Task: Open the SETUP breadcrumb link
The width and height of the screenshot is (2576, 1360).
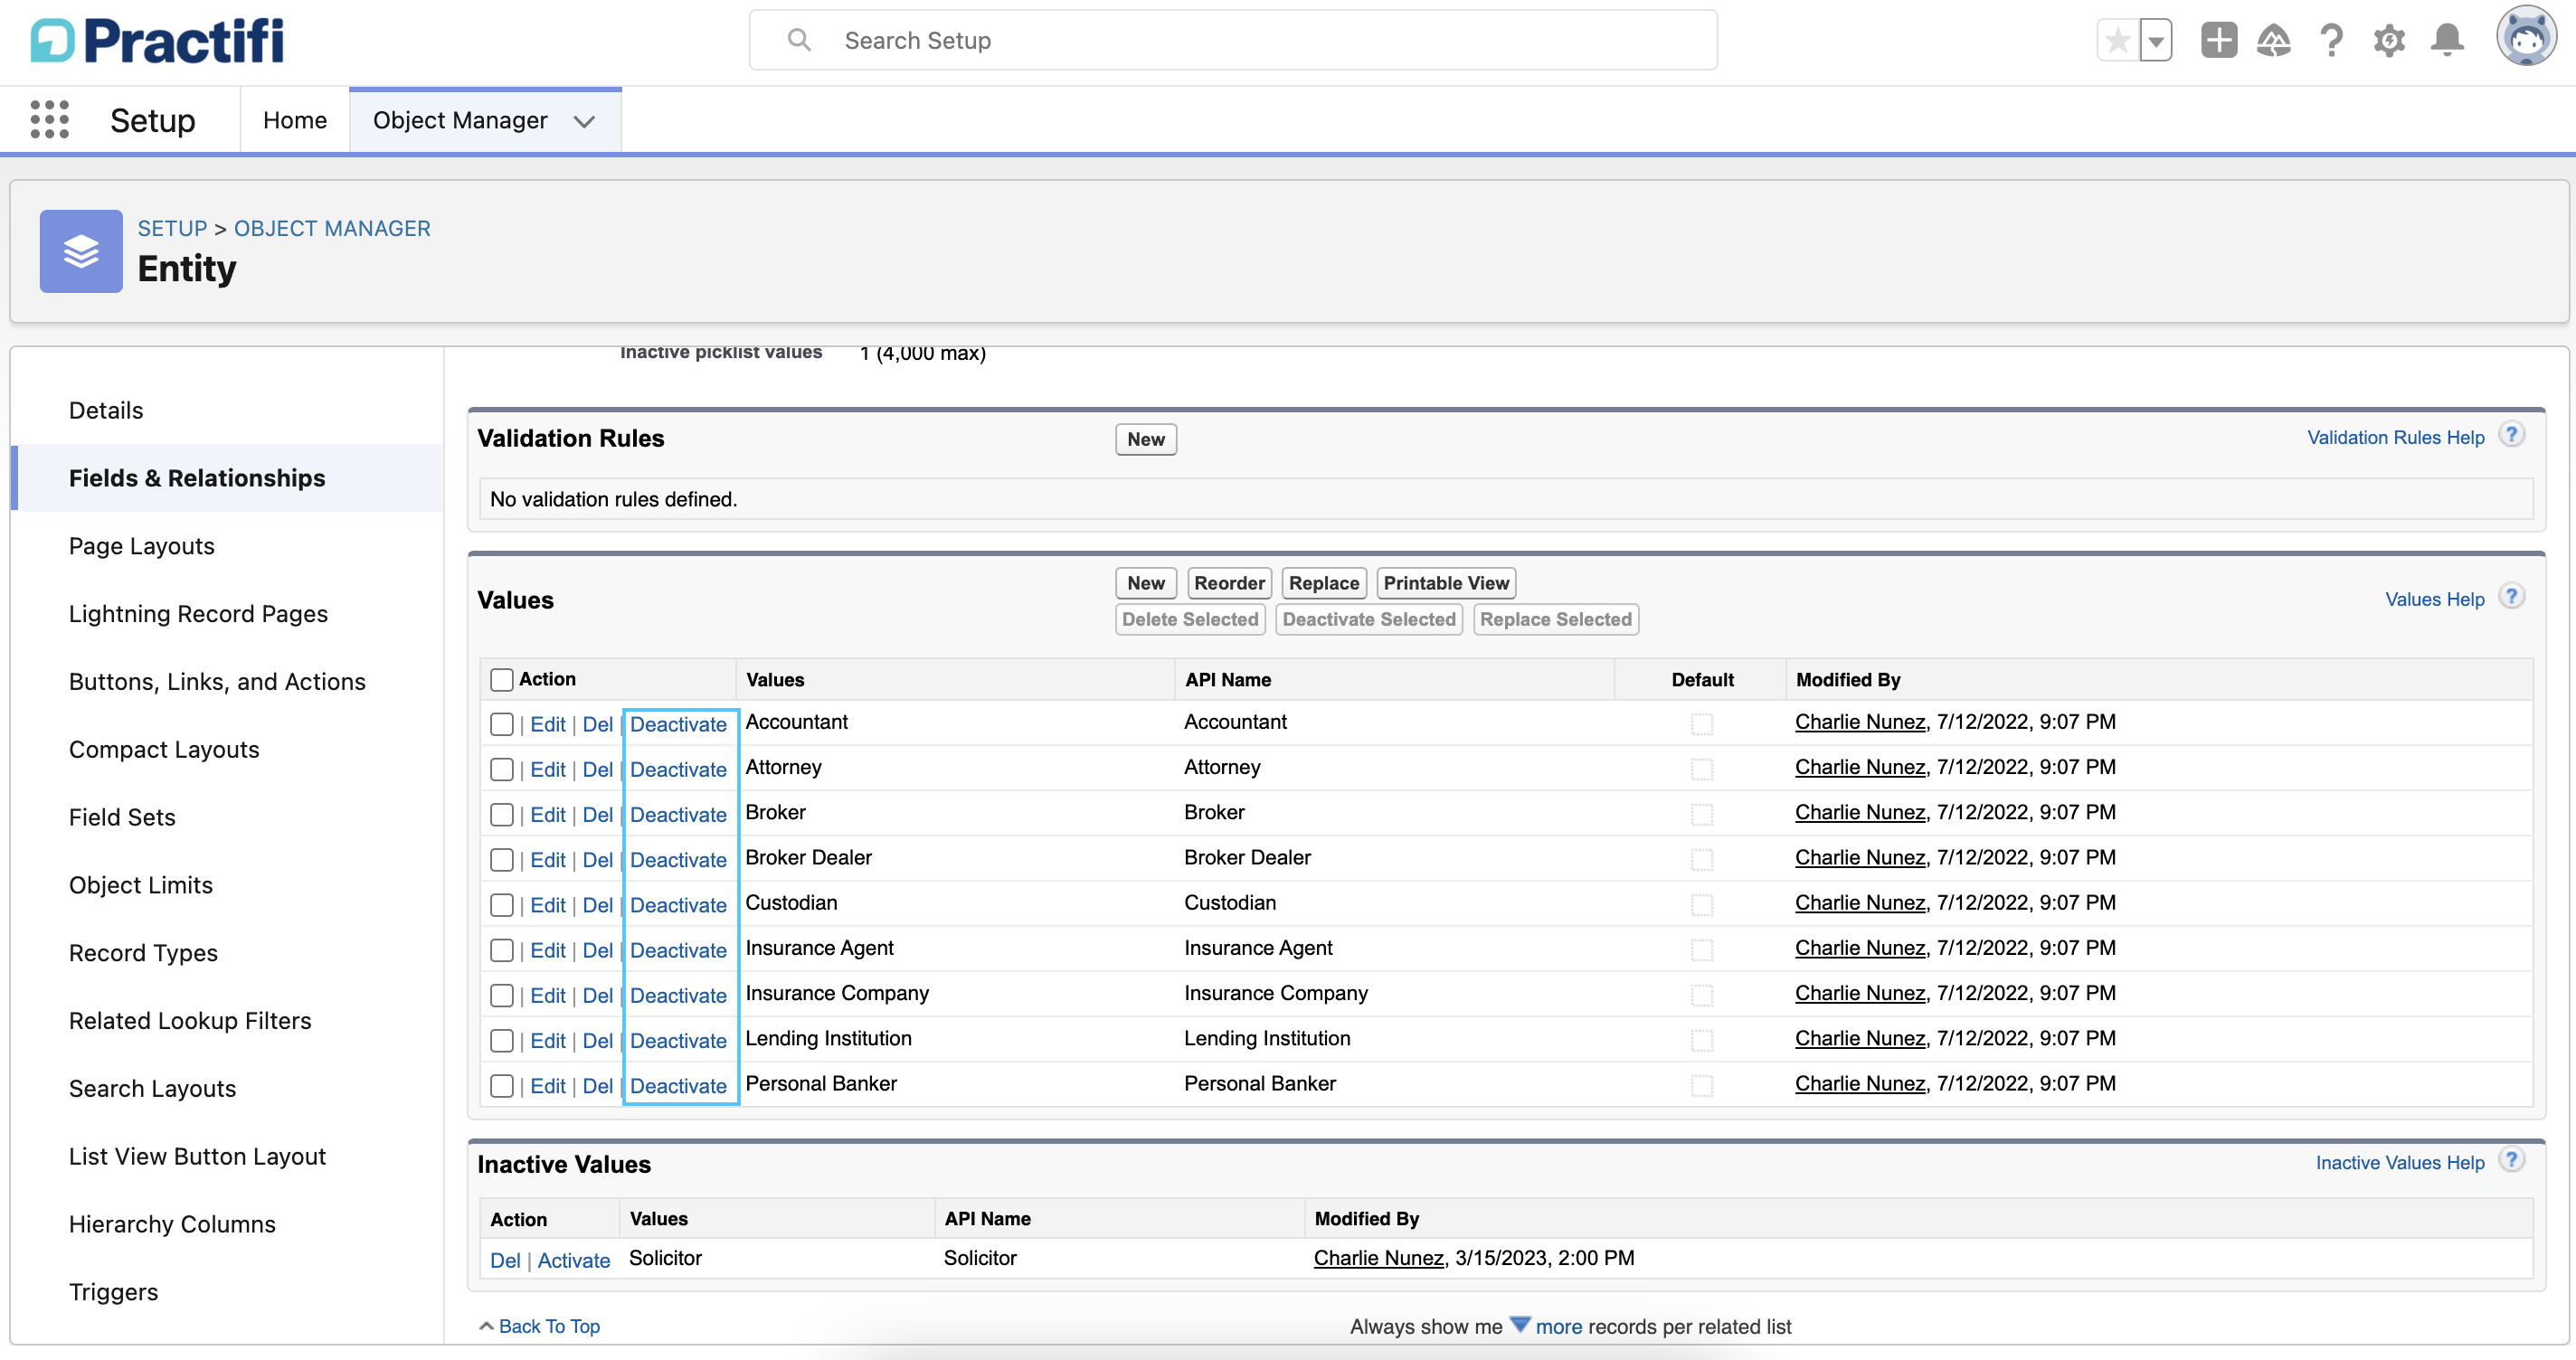Action: click(172, 228)
